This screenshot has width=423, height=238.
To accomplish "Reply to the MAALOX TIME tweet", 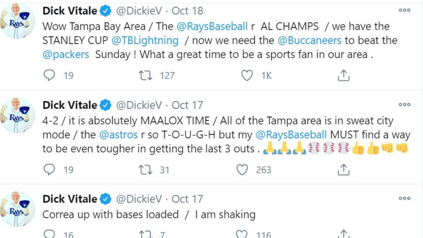I will pos(49,169).
